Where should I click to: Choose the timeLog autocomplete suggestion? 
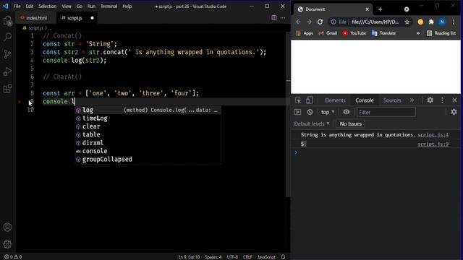click(x=148, y=118)
